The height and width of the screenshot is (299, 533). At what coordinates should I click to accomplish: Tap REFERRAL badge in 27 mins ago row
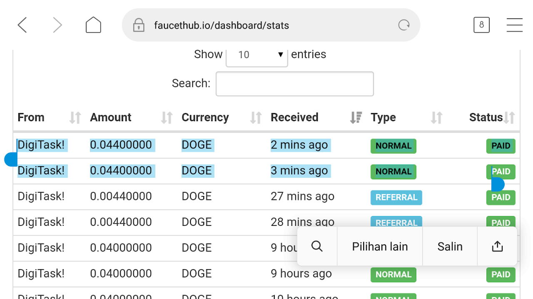click(396, 197)
